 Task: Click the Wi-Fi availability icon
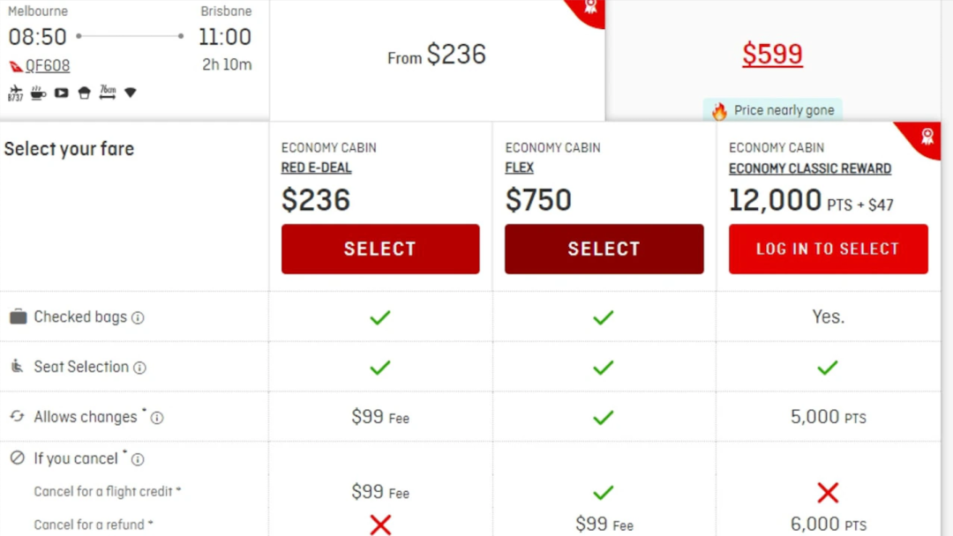(x=131, y=93)
